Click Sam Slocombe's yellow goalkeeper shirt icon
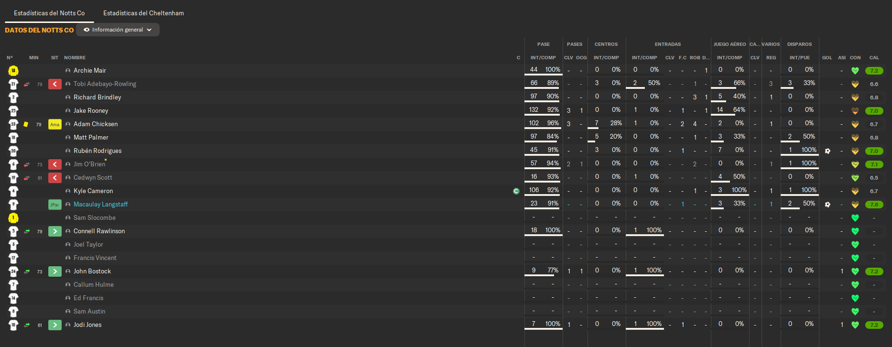The height and width of the screenshot is (347, 892). click(13, 218)
